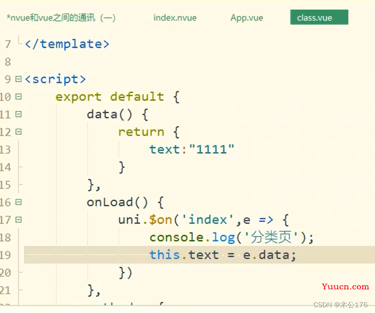Screen dimensions: 375x313
Task: Click line number 19 in the gutter
Action: coord(5,255)
